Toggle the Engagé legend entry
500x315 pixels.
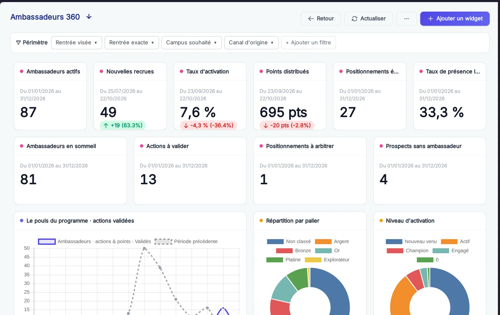(x=451, y=251)
